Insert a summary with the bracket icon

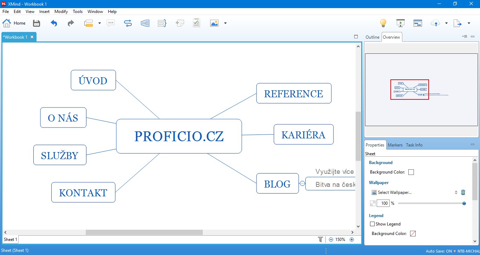pyautogui.click(x=162, y=23)
